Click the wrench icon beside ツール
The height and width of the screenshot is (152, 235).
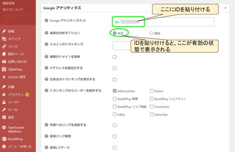4,110
